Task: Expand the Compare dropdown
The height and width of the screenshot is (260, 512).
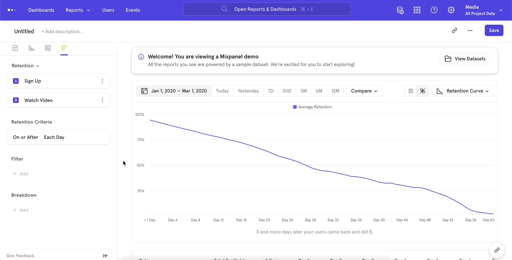Action: tap(364, 91)
